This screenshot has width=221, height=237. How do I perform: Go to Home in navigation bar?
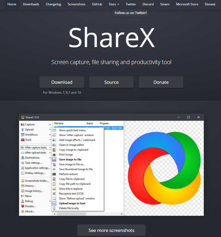pos(12,4)
